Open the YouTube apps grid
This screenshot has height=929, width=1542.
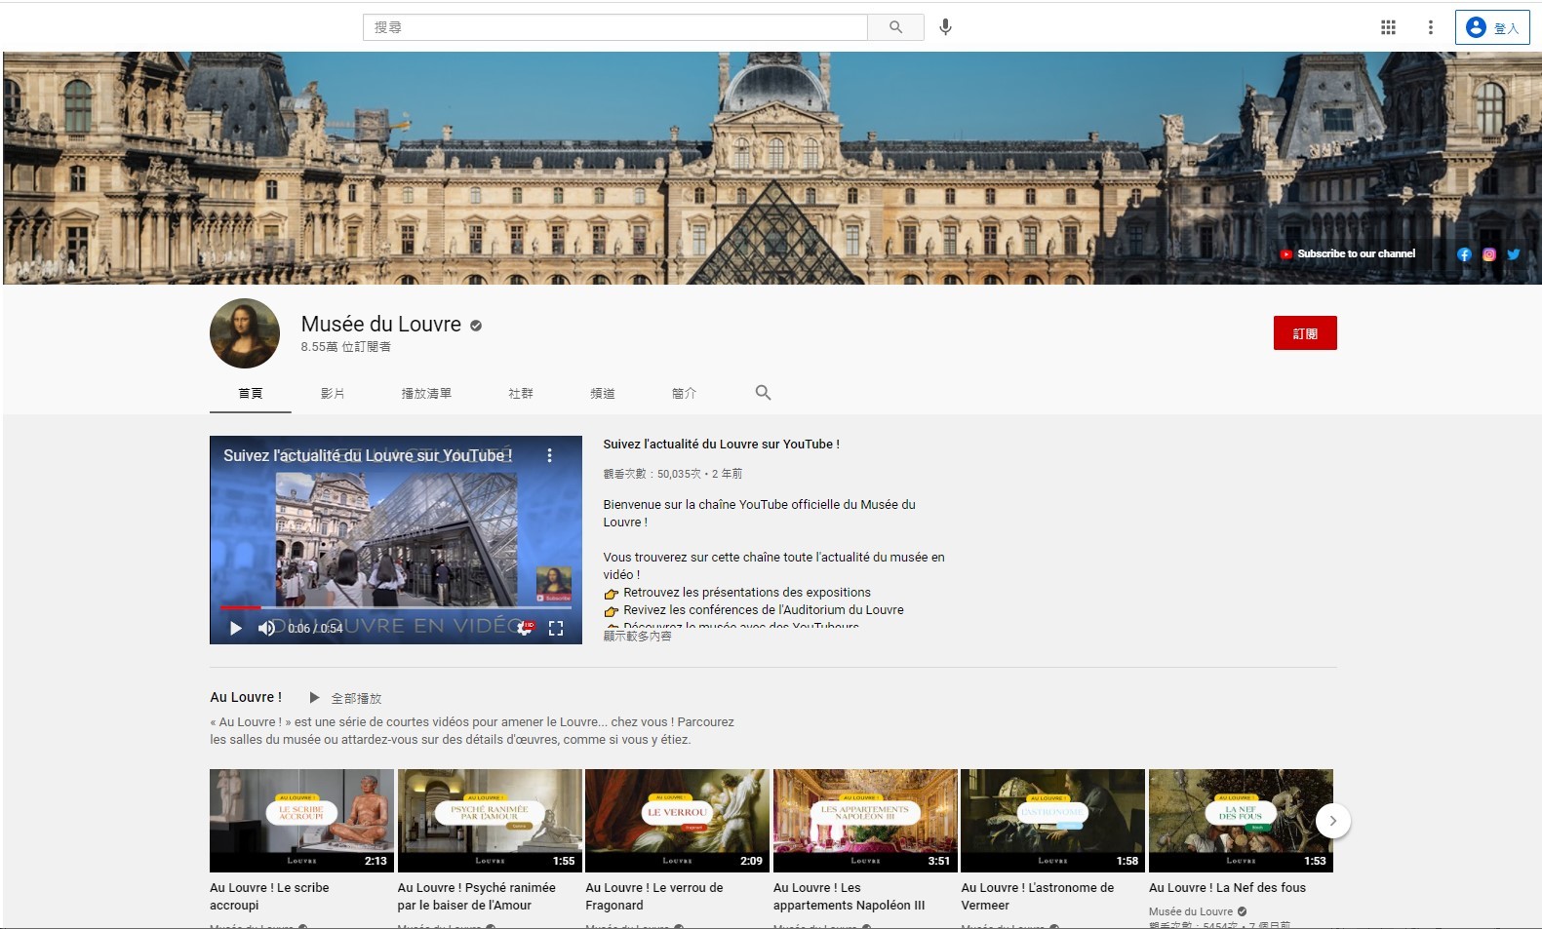[x=1388, y=27]
